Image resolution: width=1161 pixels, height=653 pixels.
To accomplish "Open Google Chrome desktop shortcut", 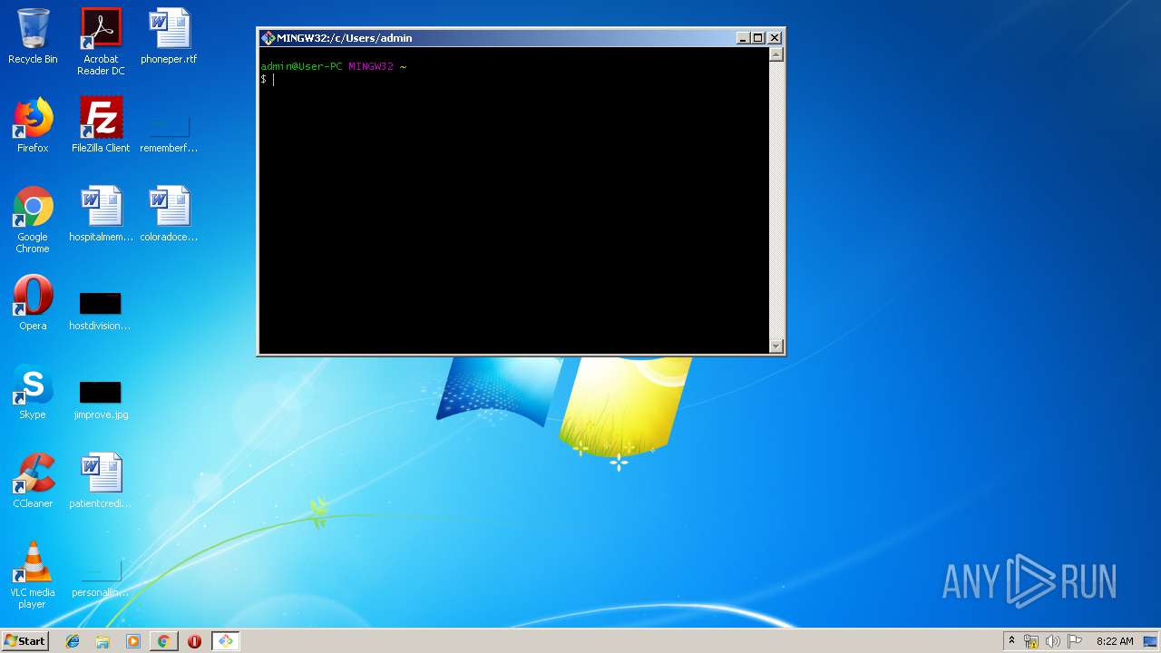I will tap(33, 219).
